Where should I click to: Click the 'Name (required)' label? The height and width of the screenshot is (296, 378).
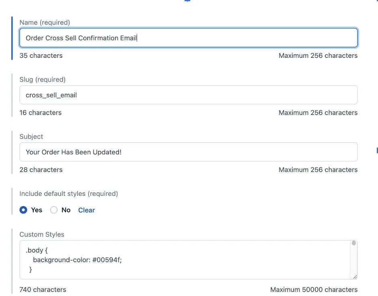45,23
